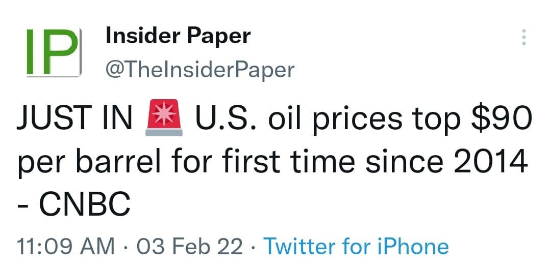
Task: Click the CNBC attribution in the tweet
Action: pyautogui.click(x=85, y=203)
